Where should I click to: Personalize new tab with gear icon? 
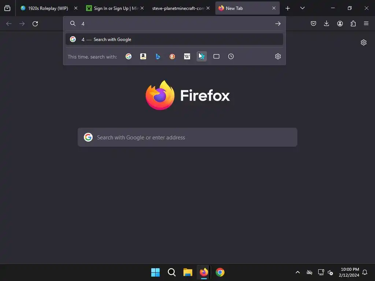click(x=364, y=42)
